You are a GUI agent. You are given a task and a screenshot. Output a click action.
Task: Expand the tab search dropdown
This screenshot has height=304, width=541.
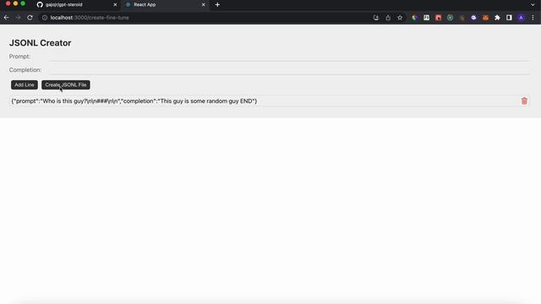point(533,5)
